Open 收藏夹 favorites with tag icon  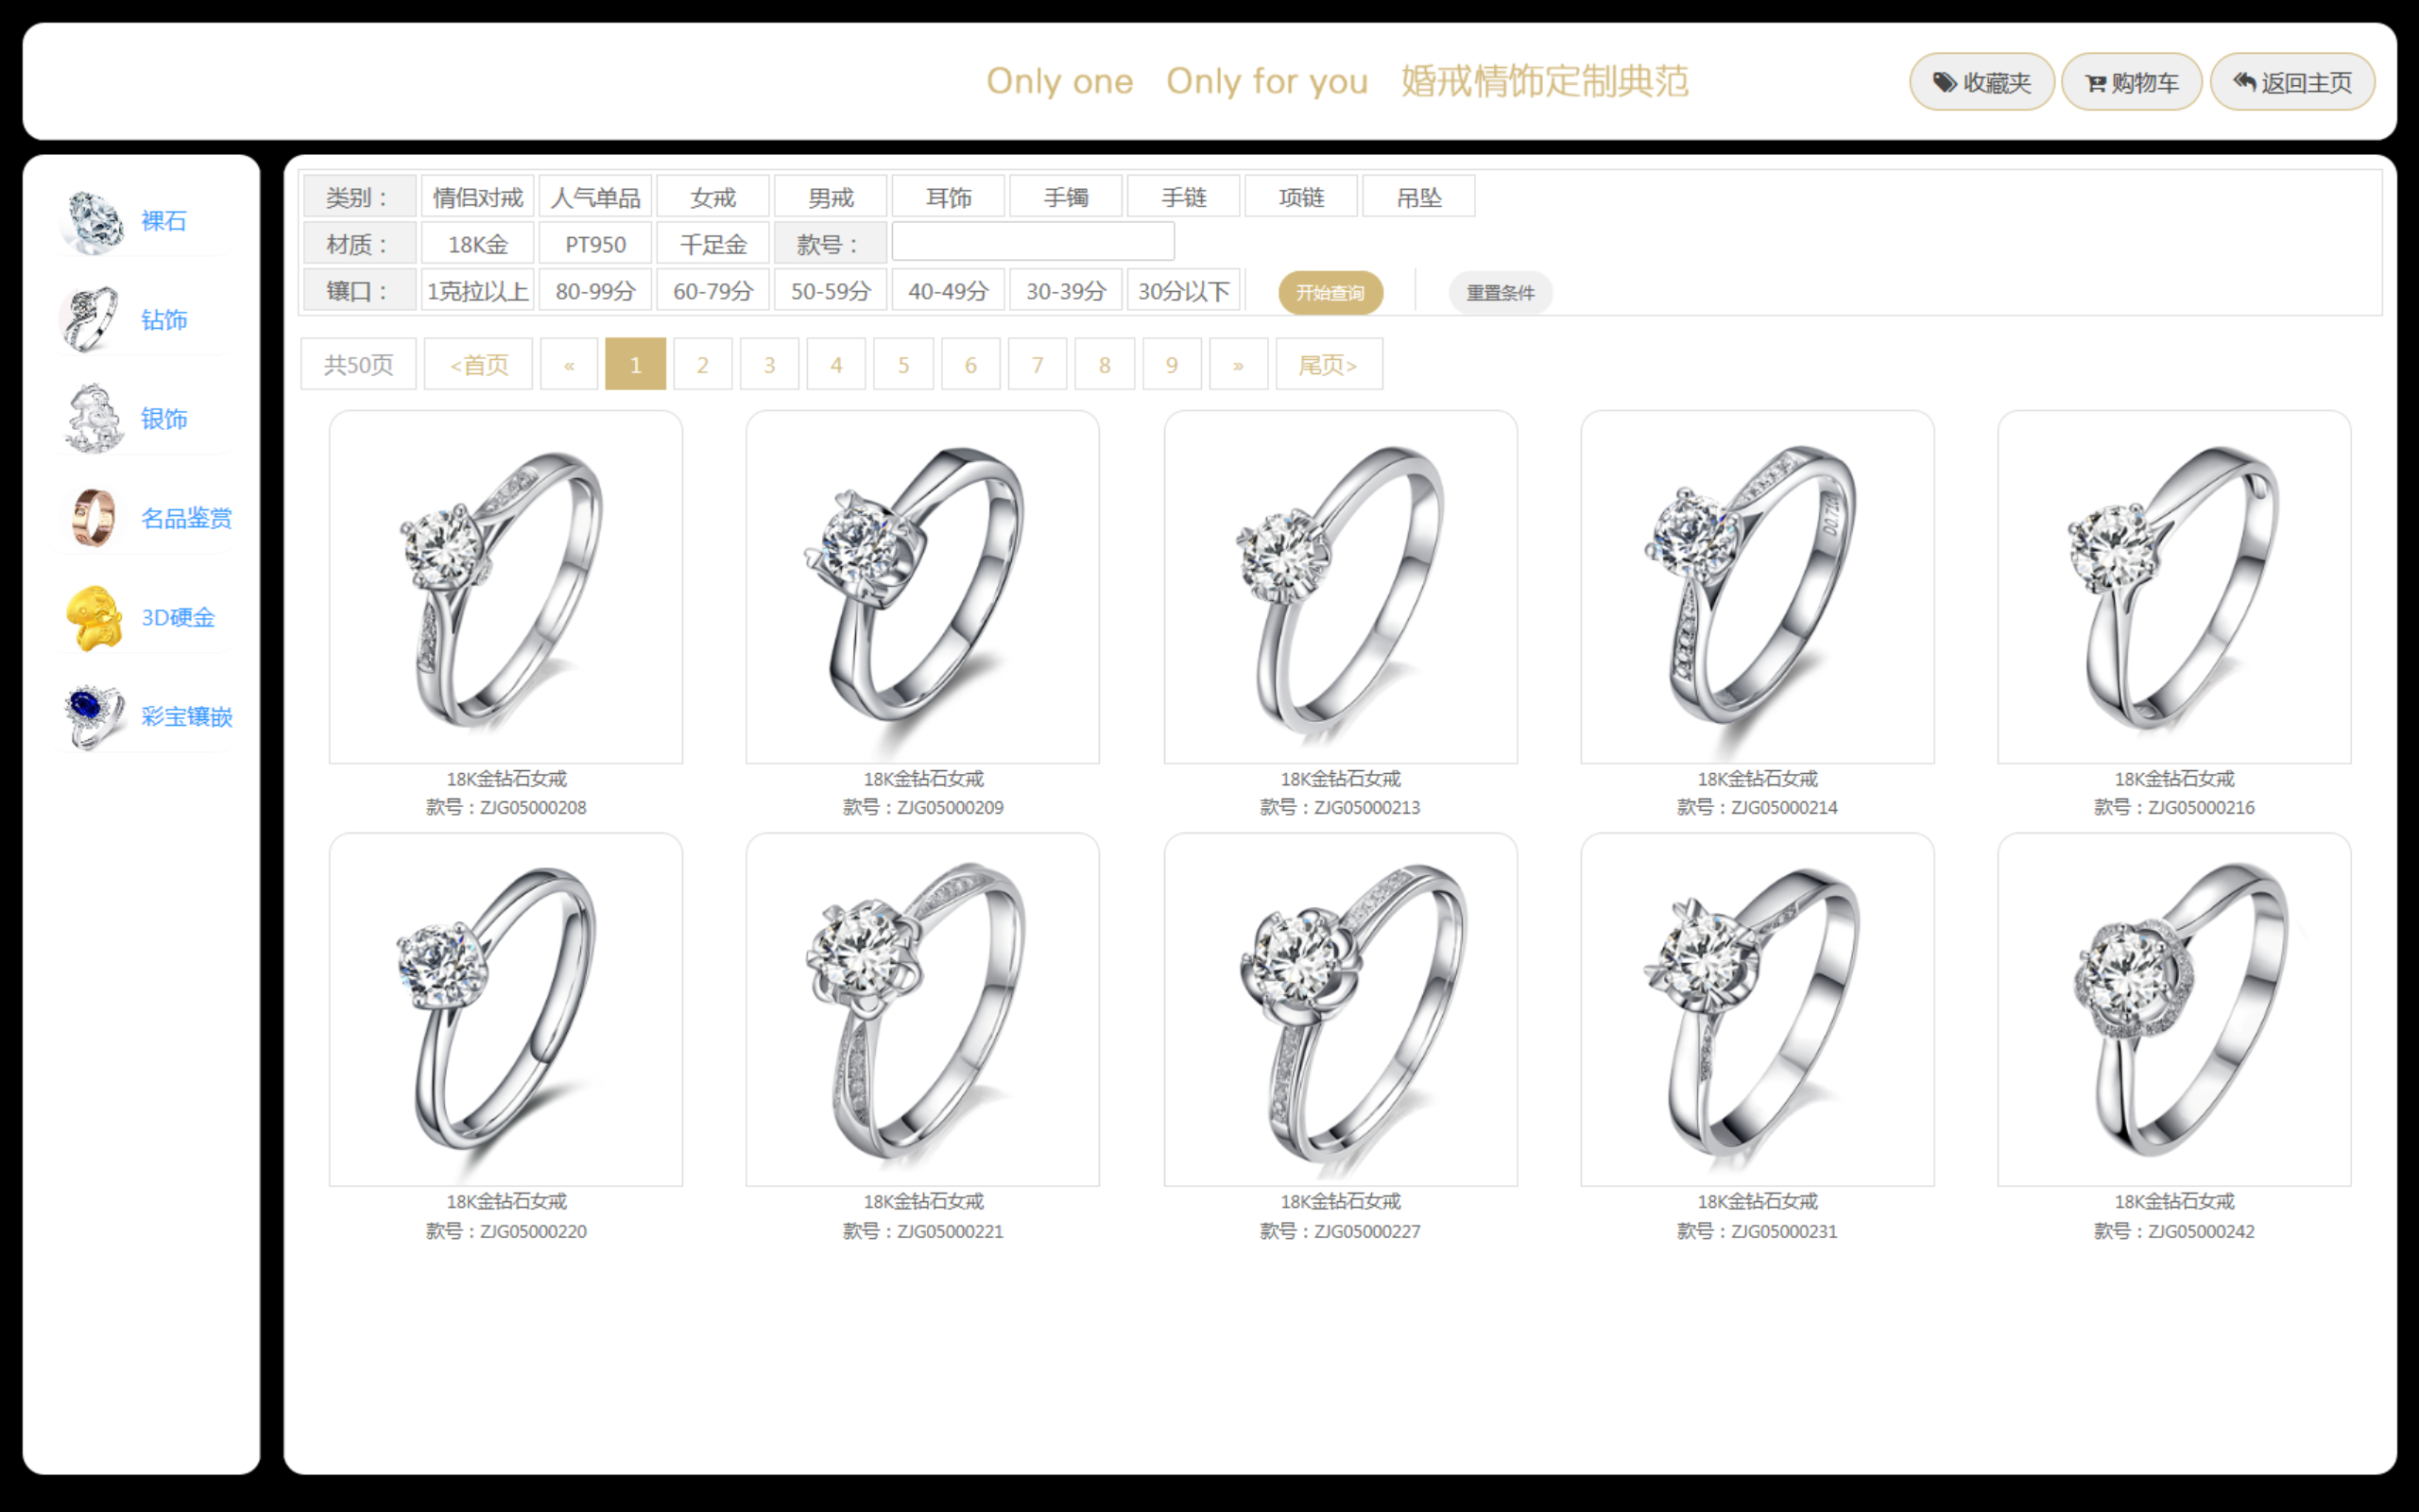(1982, 82)
